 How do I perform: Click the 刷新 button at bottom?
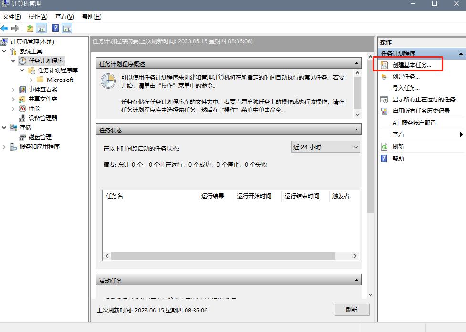352,310
